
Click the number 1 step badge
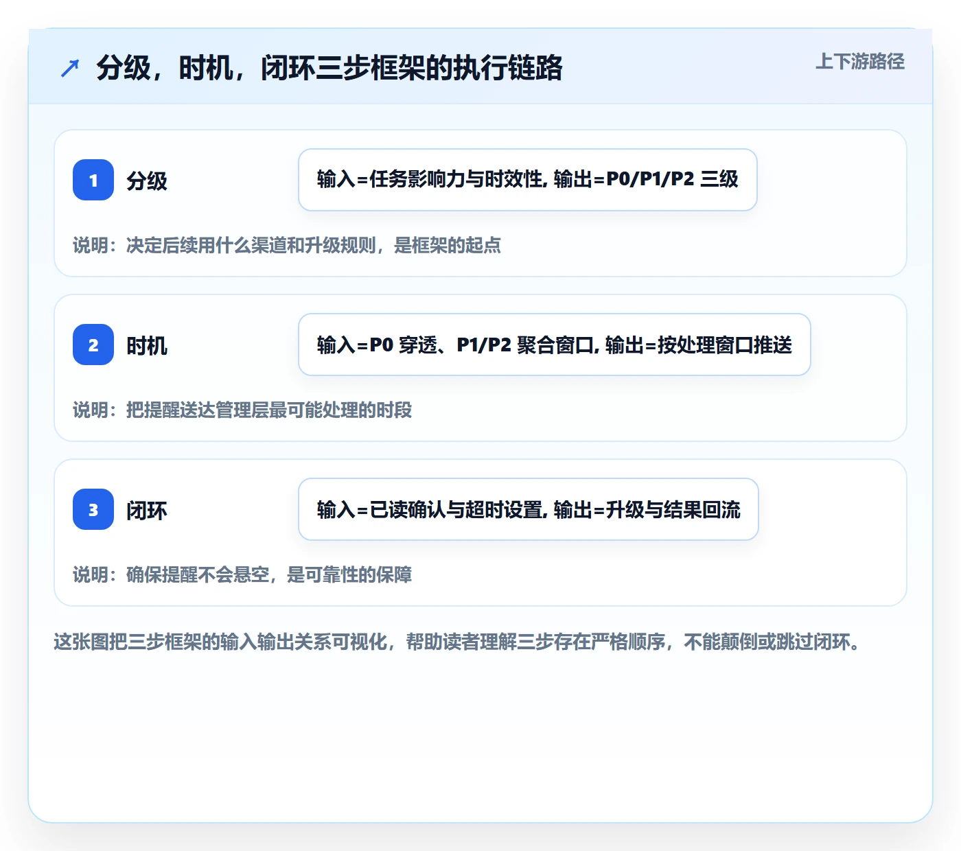click(x=93, y=180)
